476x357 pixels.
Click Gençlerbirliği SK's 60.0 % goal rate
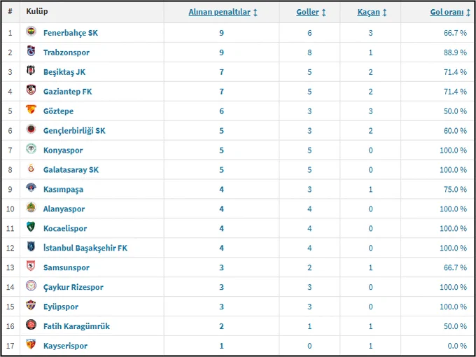455,131
